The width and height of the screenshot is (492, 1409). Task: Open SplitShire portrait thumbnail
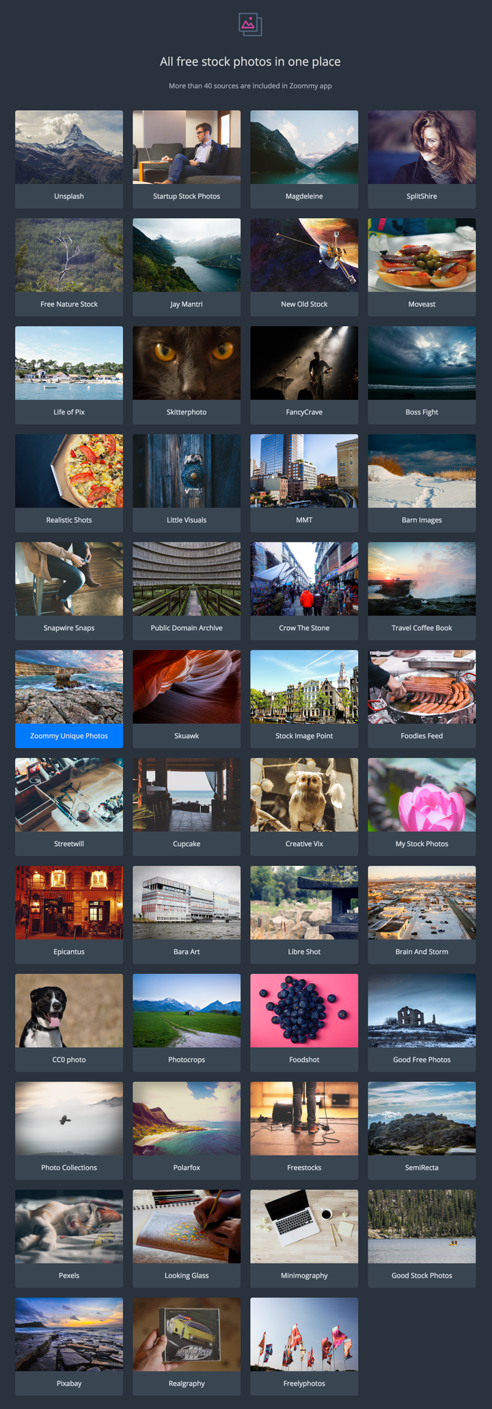pyautogui.click(x=422, y=147)
